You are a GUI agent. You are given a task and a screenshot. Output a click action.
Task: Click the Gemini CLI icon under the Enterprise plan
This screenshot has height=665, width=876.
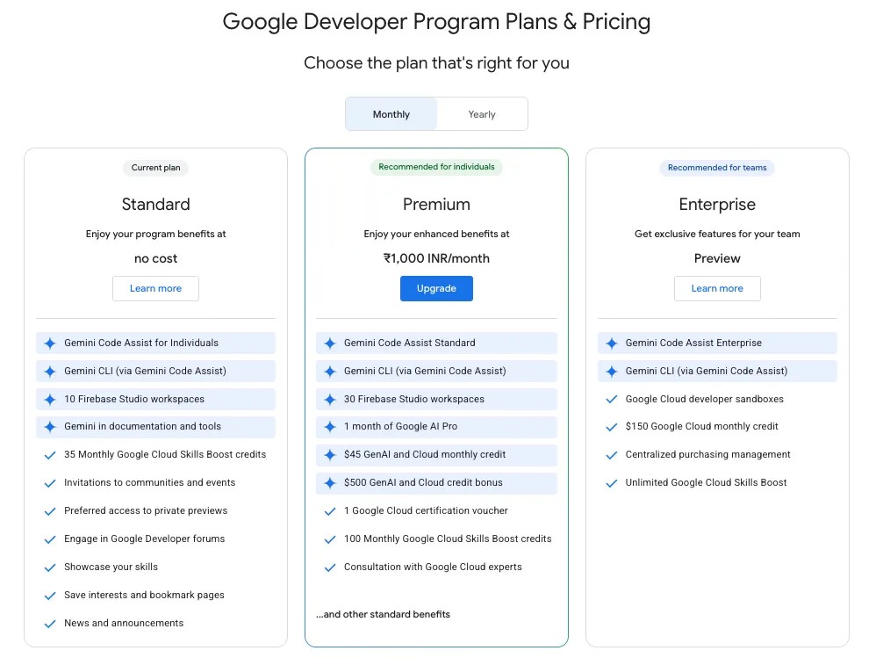(612, 371)
